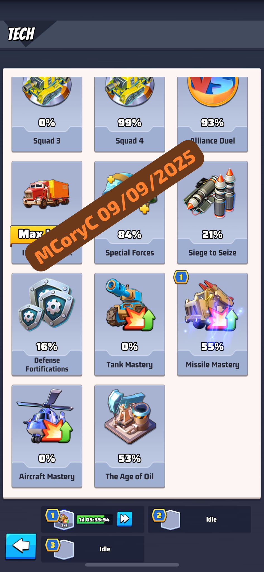Viewport: 264px width, 572px height.
Task: Select idle research queue slot 3
Action: click(x=93, y=549)
